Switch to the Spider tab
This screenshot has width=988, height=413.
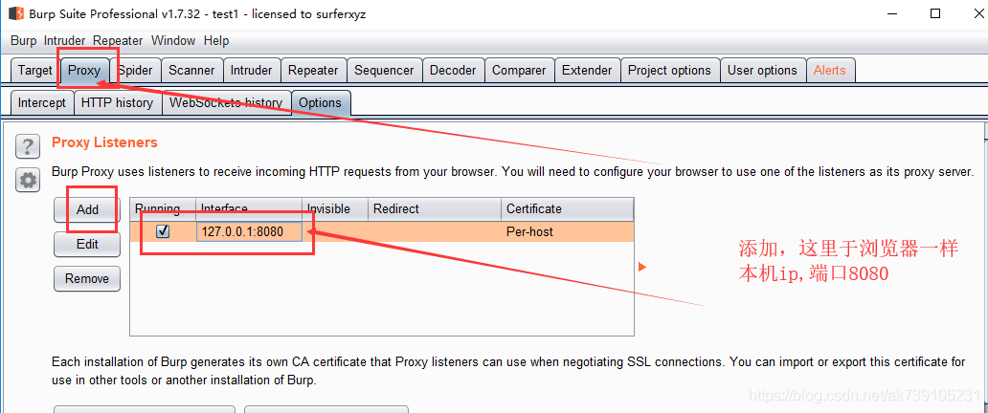[x=135, y=70]
